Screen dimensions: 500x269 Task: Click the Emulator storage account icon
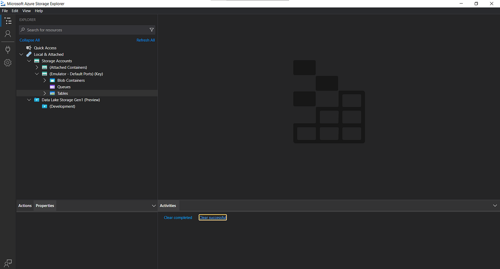45,74
